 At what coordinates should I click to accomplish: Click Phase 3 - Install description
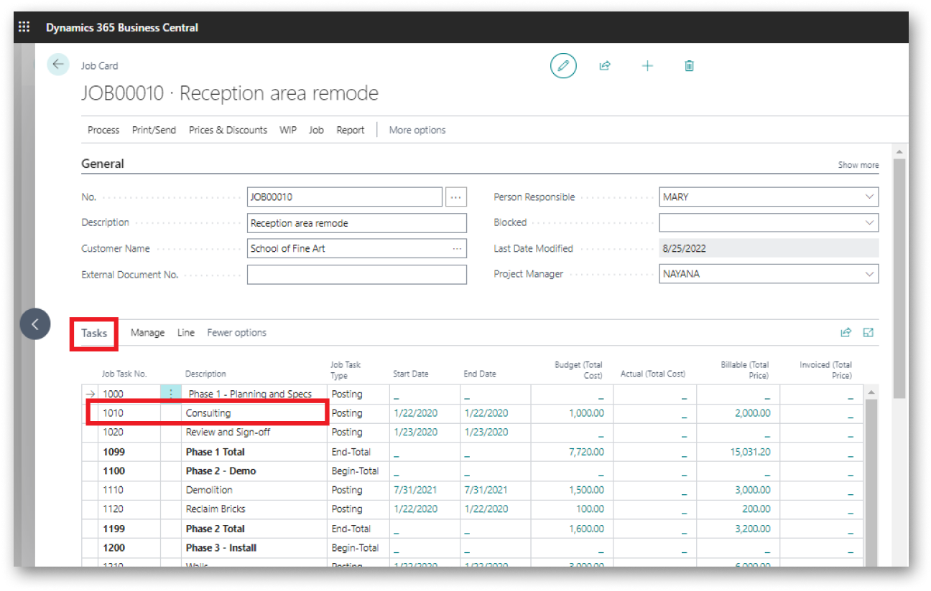coord(254,548)
